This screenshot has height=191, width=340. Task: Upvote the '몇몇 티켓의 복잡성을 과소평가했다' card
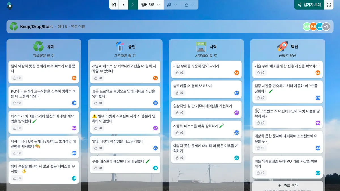98,148
